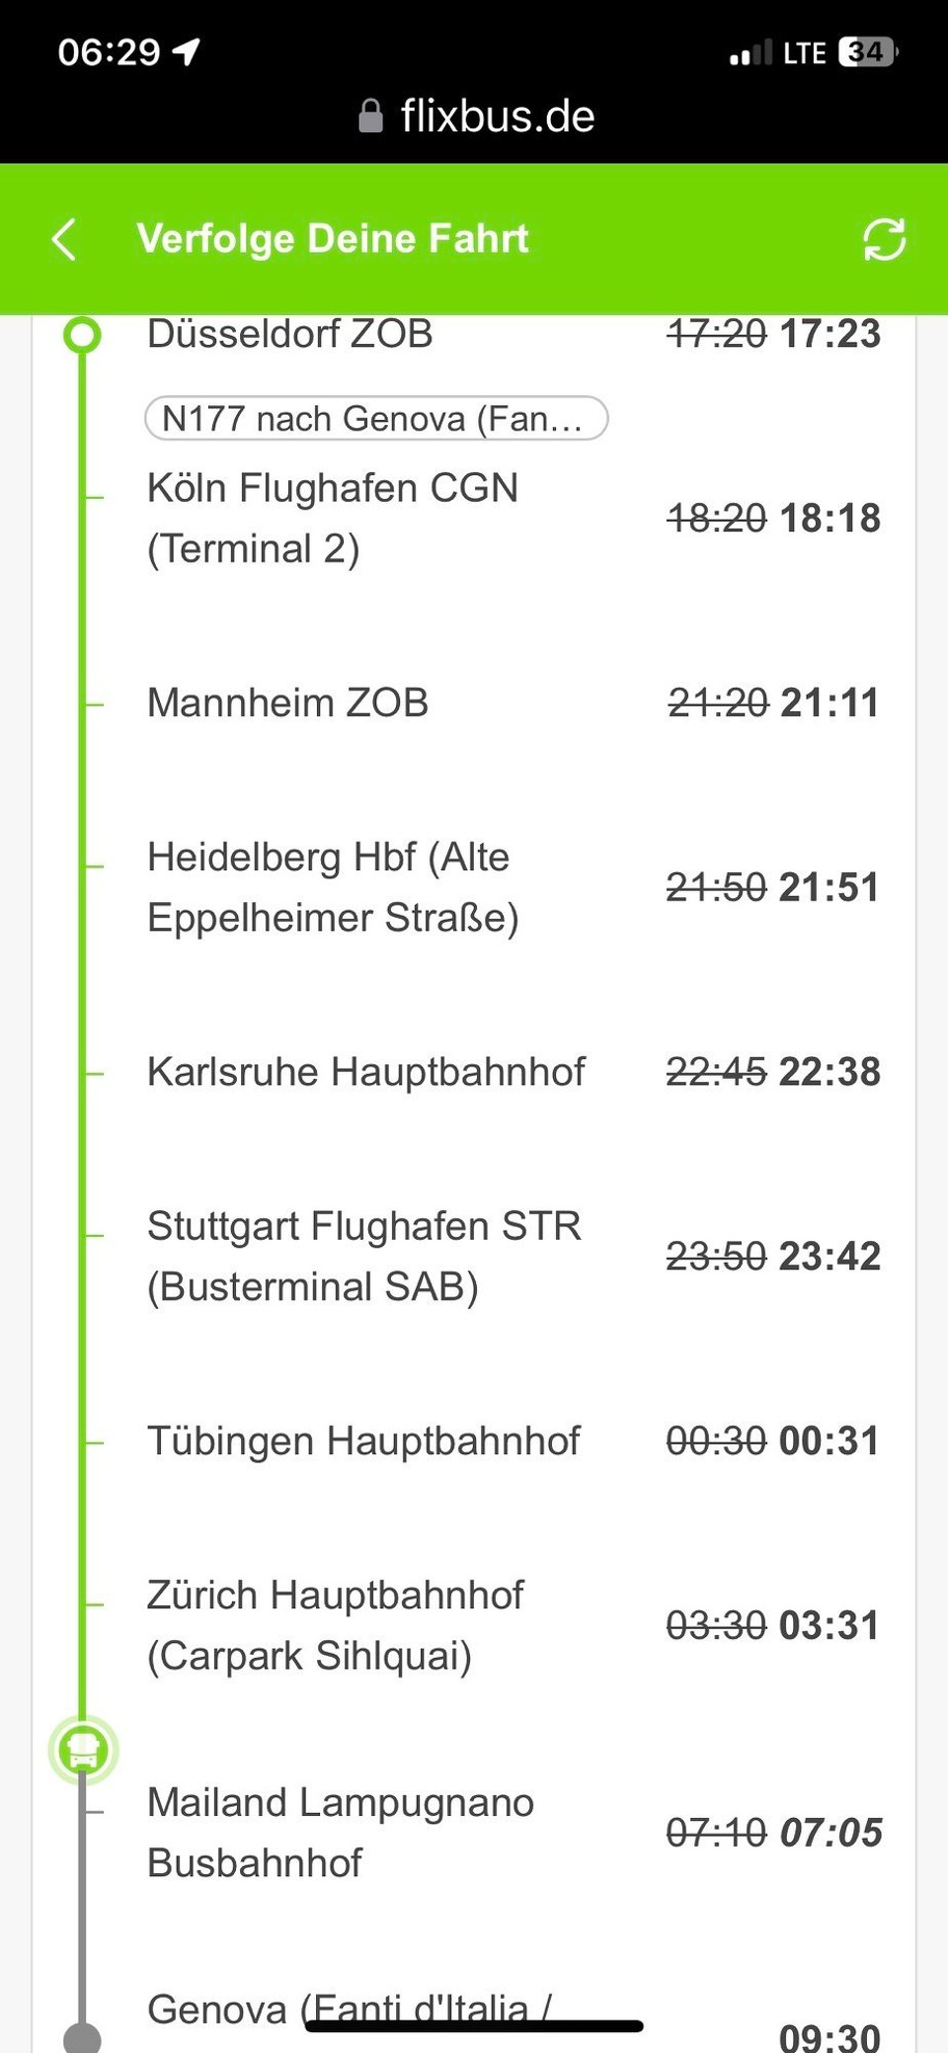Tap the bus position icon on route line
The width and height of the screenshot is (948, 2053).
click(83, 1751)
